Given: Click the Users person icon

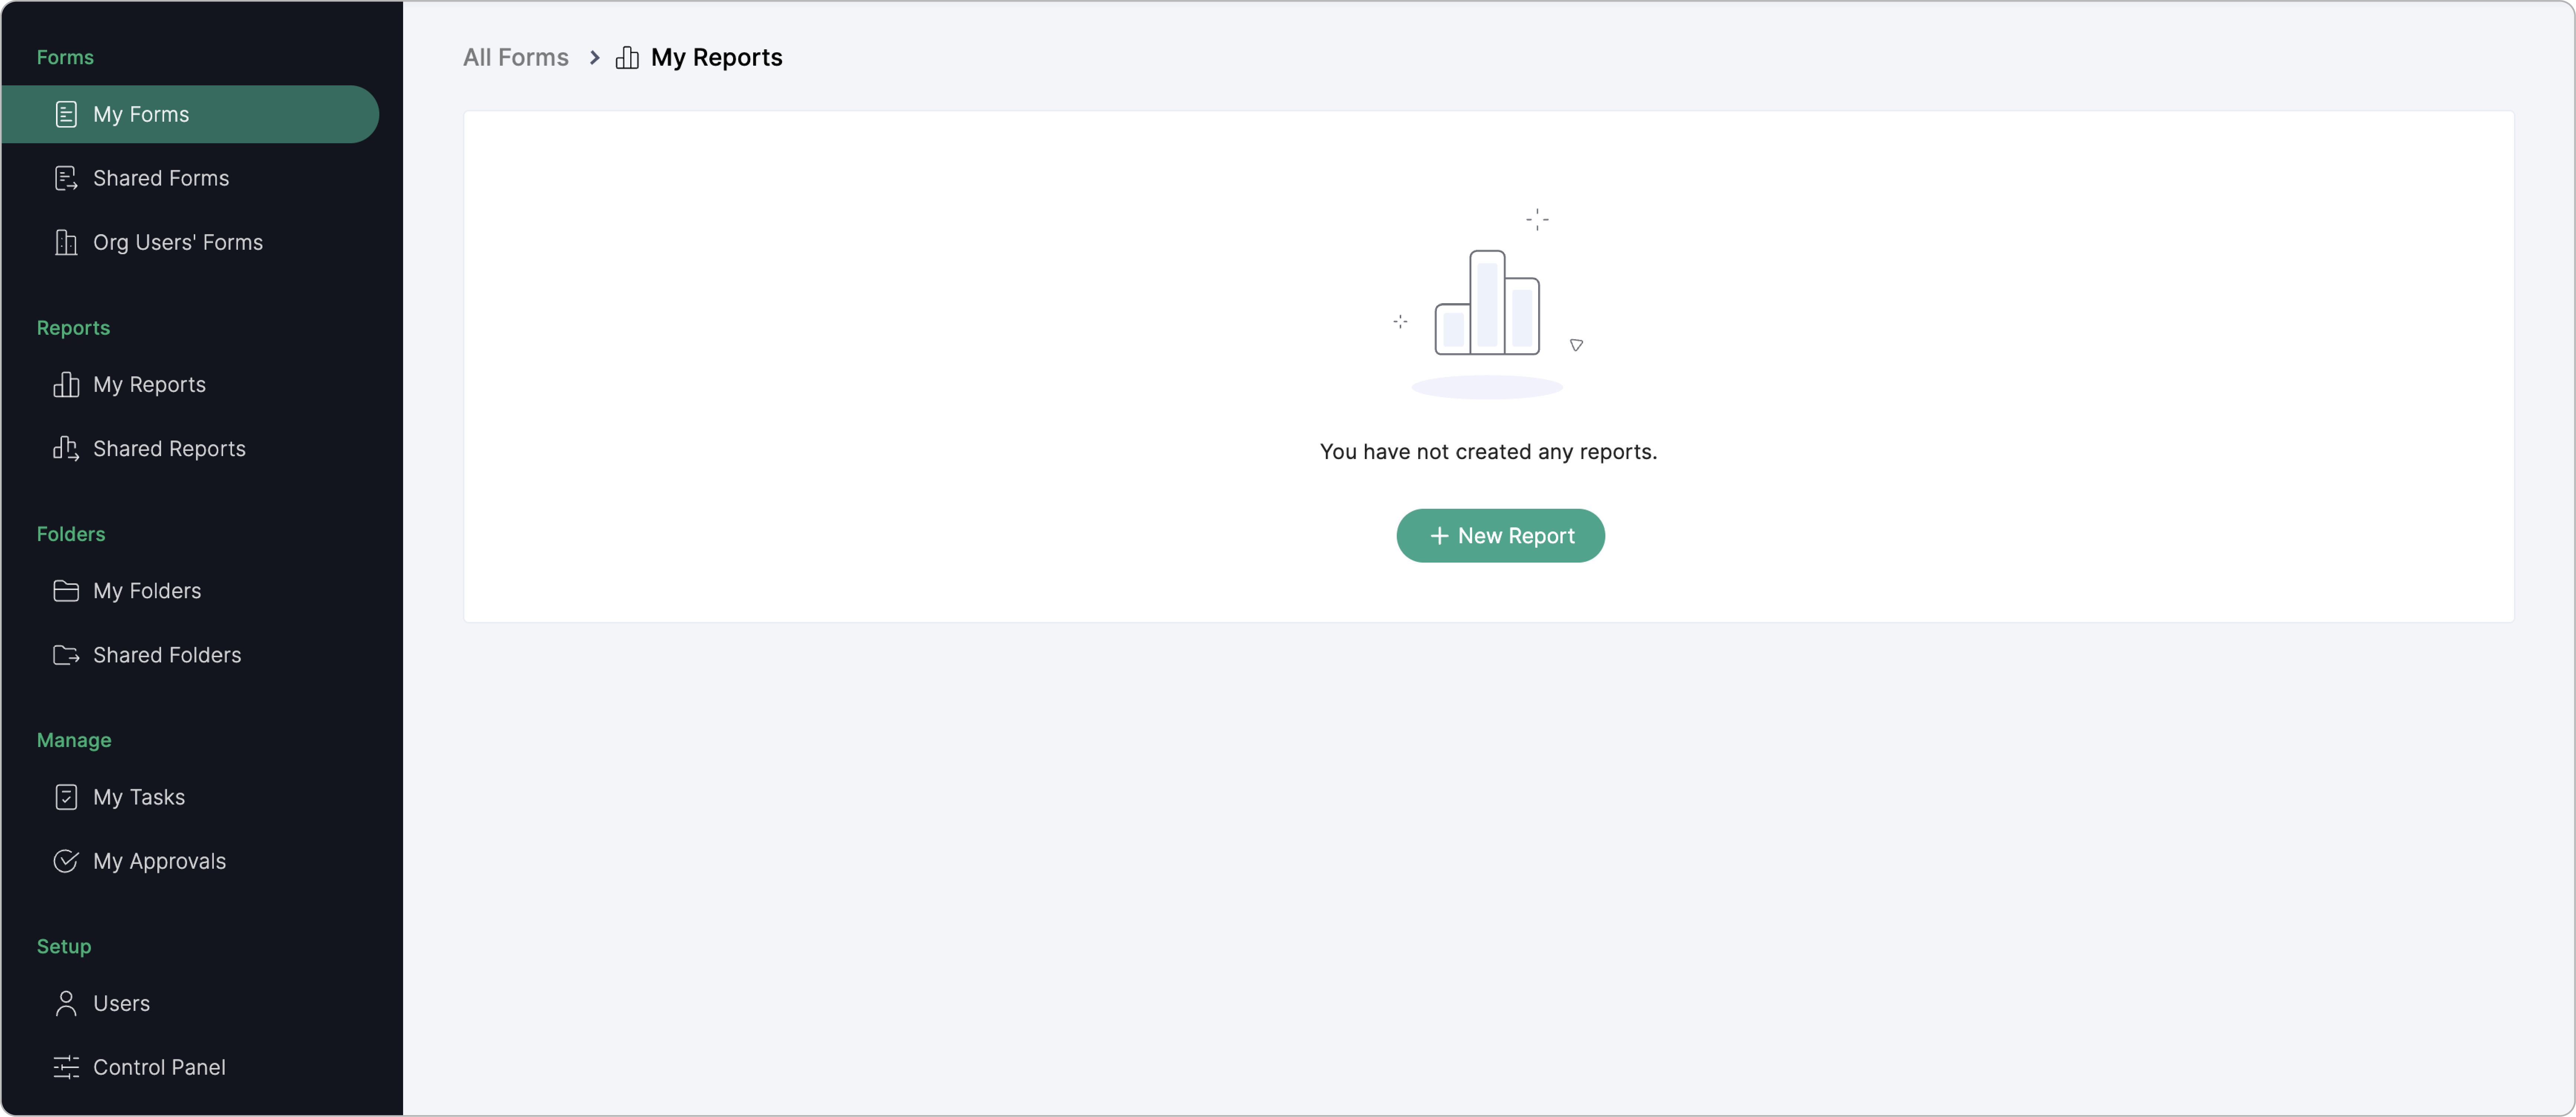Looking at the screenshot, I should [x=66, y=1003].
